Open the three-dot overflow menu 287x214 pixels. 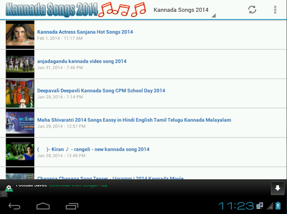[x=275, y=10]
